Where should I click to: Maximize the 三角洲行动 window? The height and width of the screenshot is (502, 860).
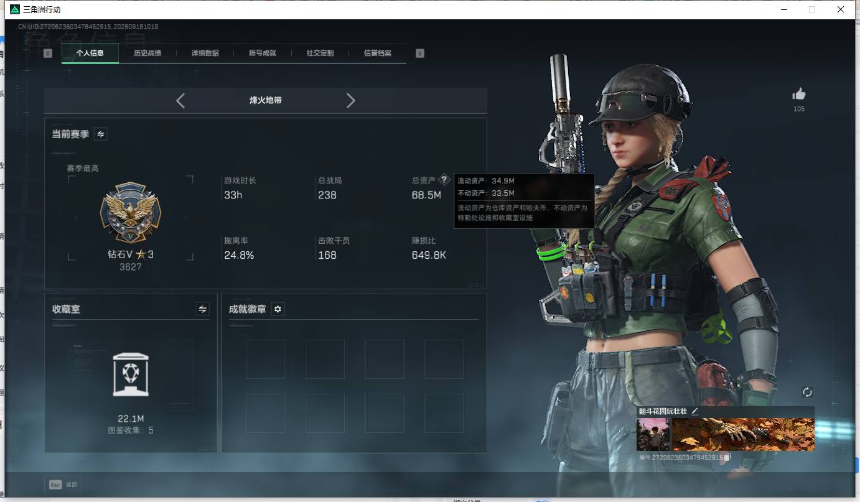812,9
